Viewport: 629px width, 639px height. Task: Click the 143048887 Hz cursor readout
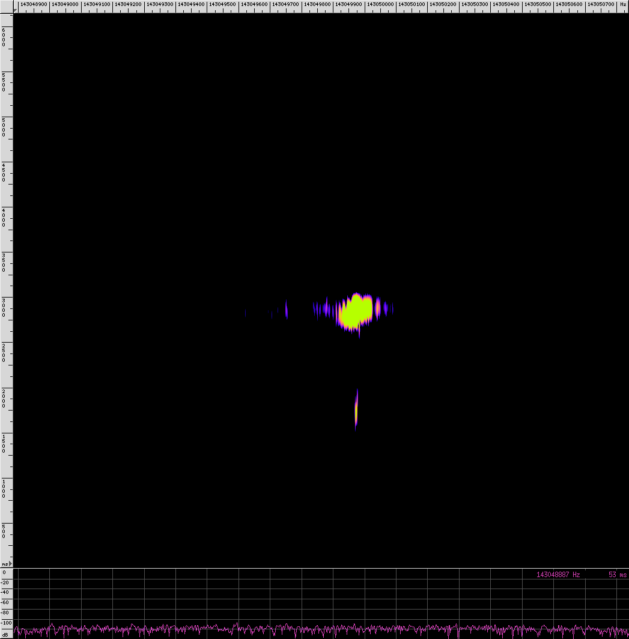click(558, 575)
